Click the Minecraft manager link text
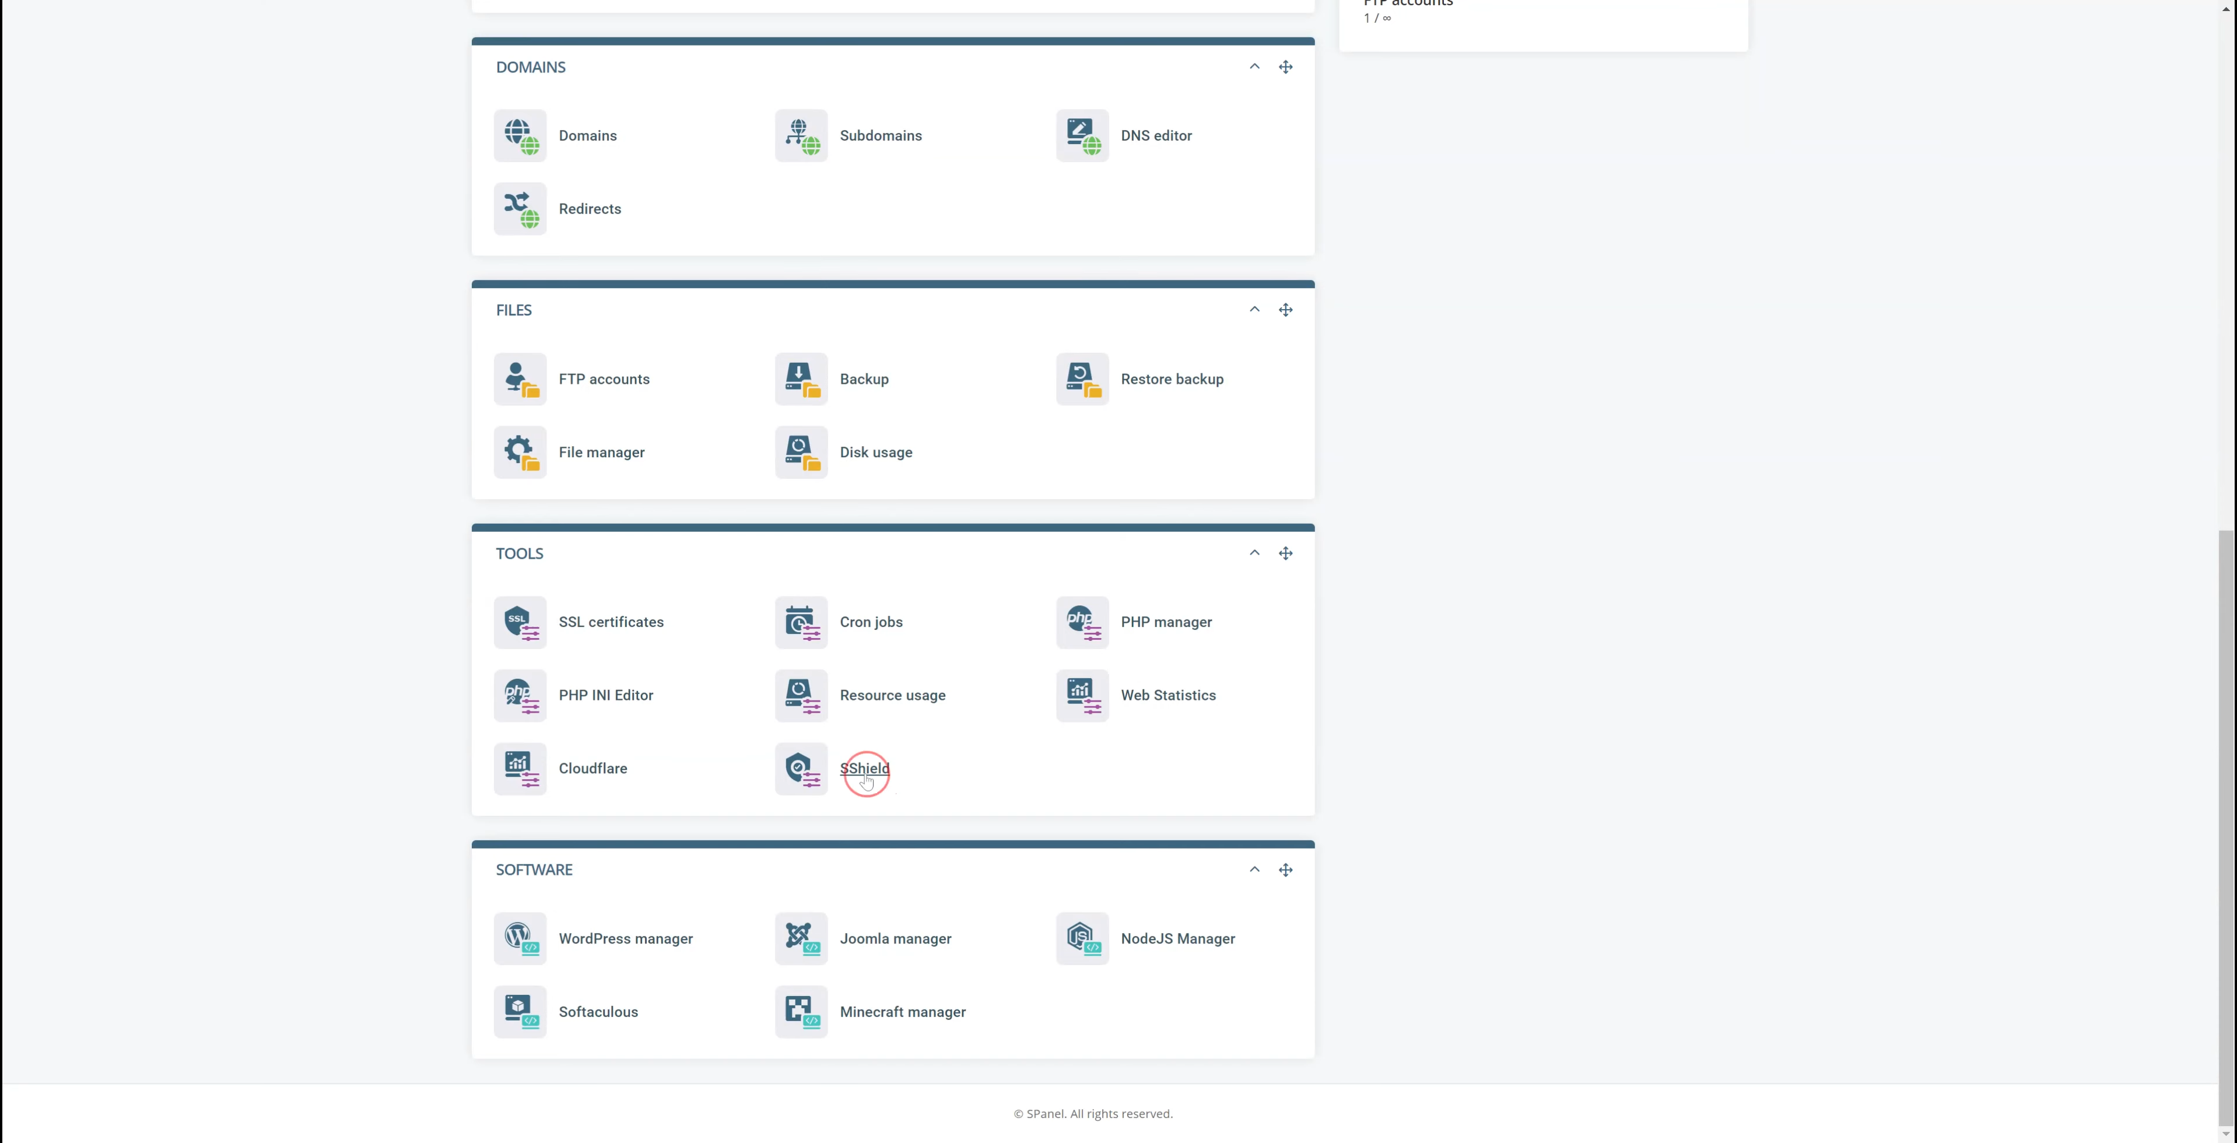 [x=902, y=1012]
